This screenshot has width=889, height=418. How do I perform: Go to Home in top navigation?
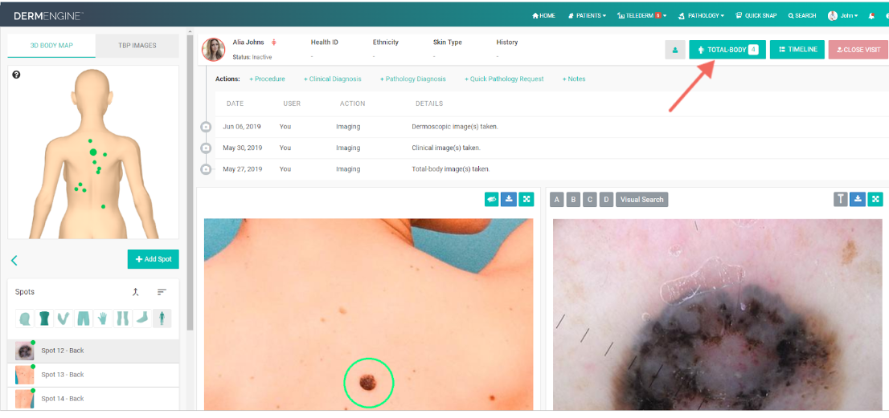pos(543,16)
